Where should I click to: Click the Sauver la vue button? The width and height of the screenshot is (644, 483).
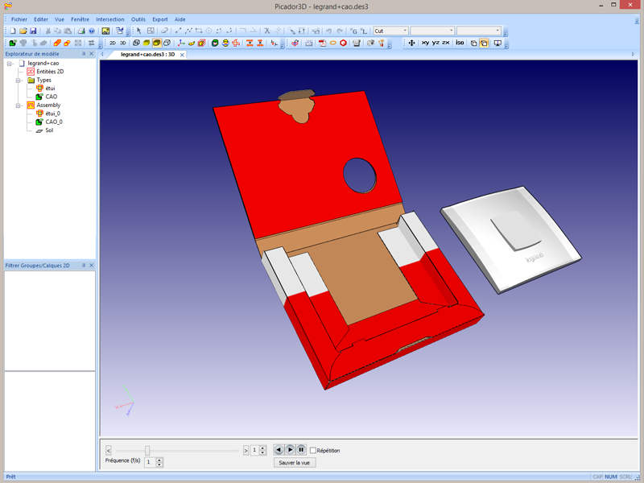tap(295, 462)
